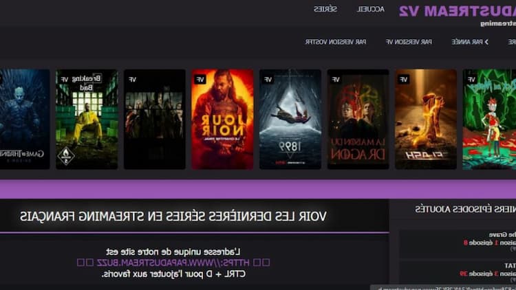Open the orange Jour Noir poster
This screenshot has width=516, height=290.
pos(222,120)
